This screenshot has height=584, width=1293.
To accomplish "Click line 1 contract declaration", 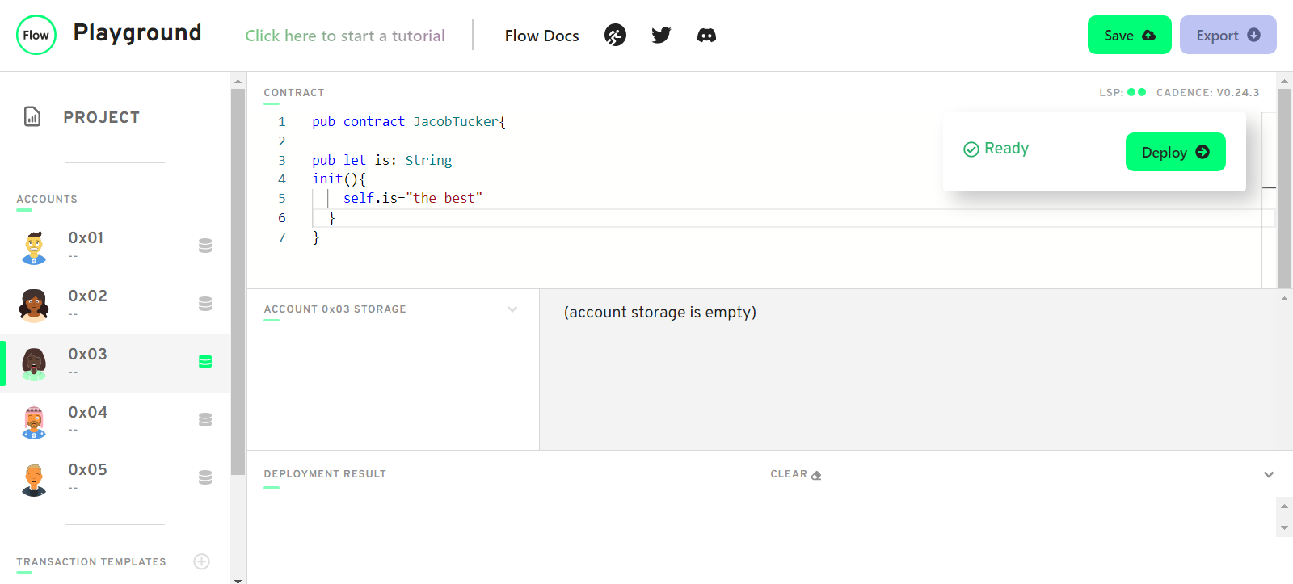I will tap(409, 121).
